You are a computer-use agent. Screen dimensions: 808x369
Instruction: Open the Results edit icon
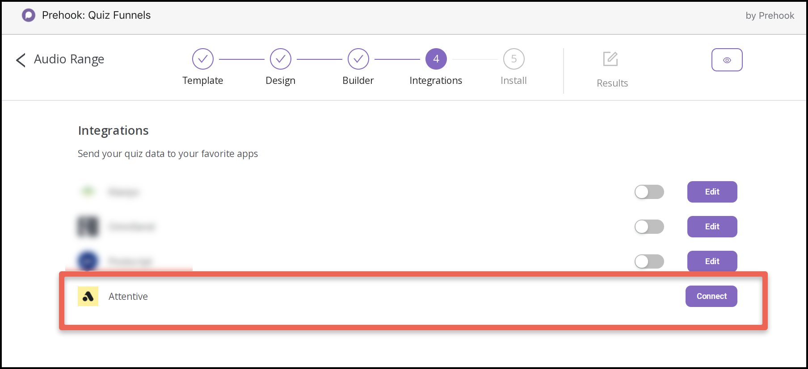tap(610, 59)
